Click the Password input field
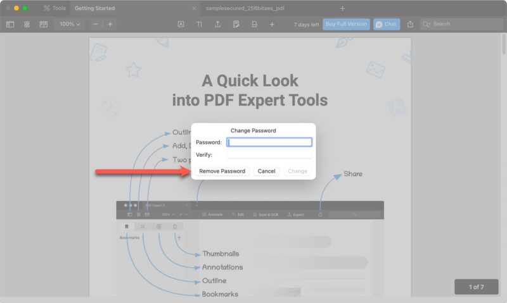 pos(269,142)
